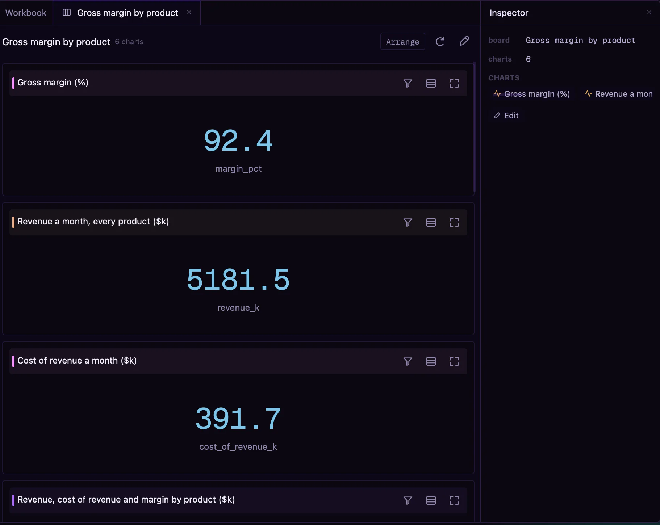This screenshot has height=525, width=660.
Task: Maximize the Revenue a month, every product chart
Action: 454,222
